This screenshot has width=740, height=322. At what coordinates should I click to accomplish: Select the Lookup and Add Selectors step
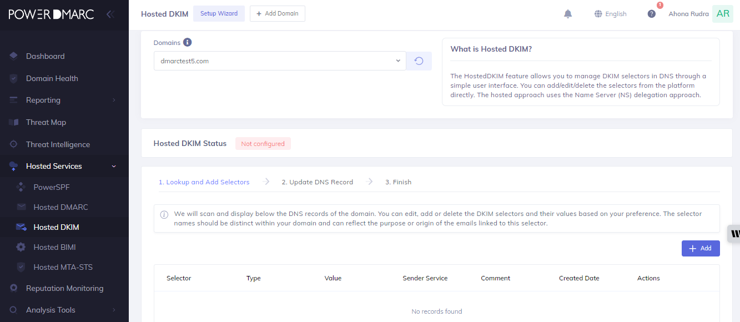tap(204, 182)
